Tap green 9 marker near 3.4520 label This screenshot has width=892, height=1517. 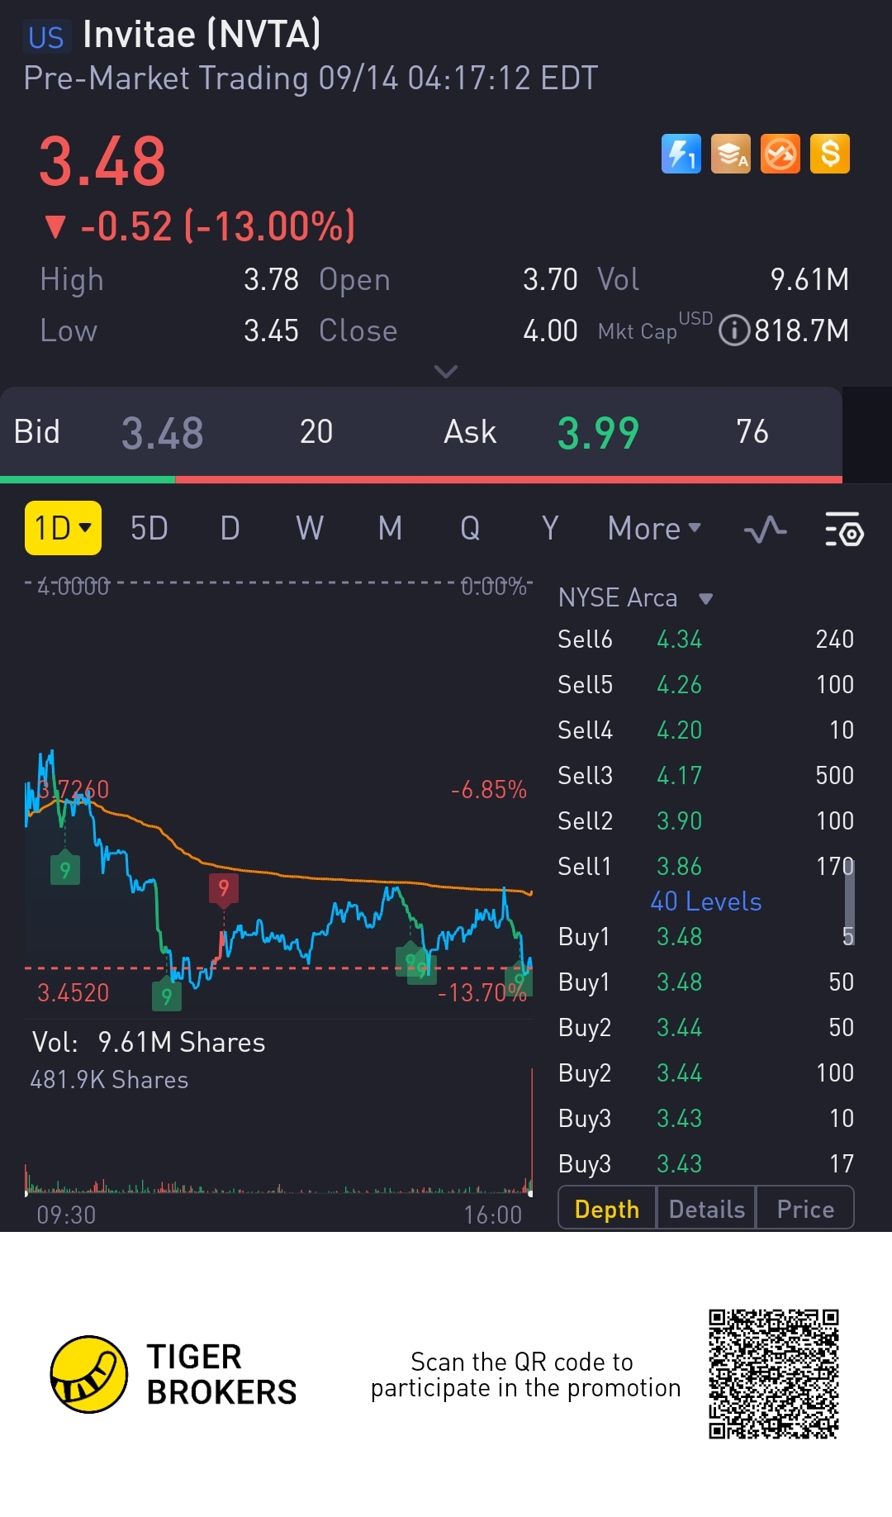click(167, 996)
